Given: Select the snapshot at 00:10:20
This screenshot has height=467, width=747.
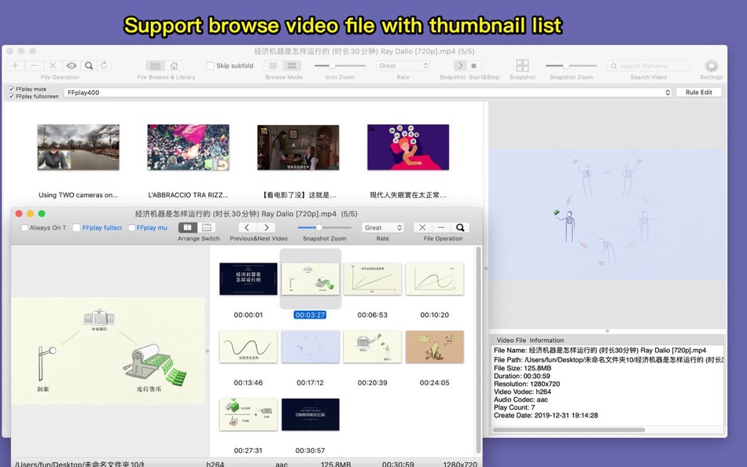Looking at the screenshot, I should 435,279.
